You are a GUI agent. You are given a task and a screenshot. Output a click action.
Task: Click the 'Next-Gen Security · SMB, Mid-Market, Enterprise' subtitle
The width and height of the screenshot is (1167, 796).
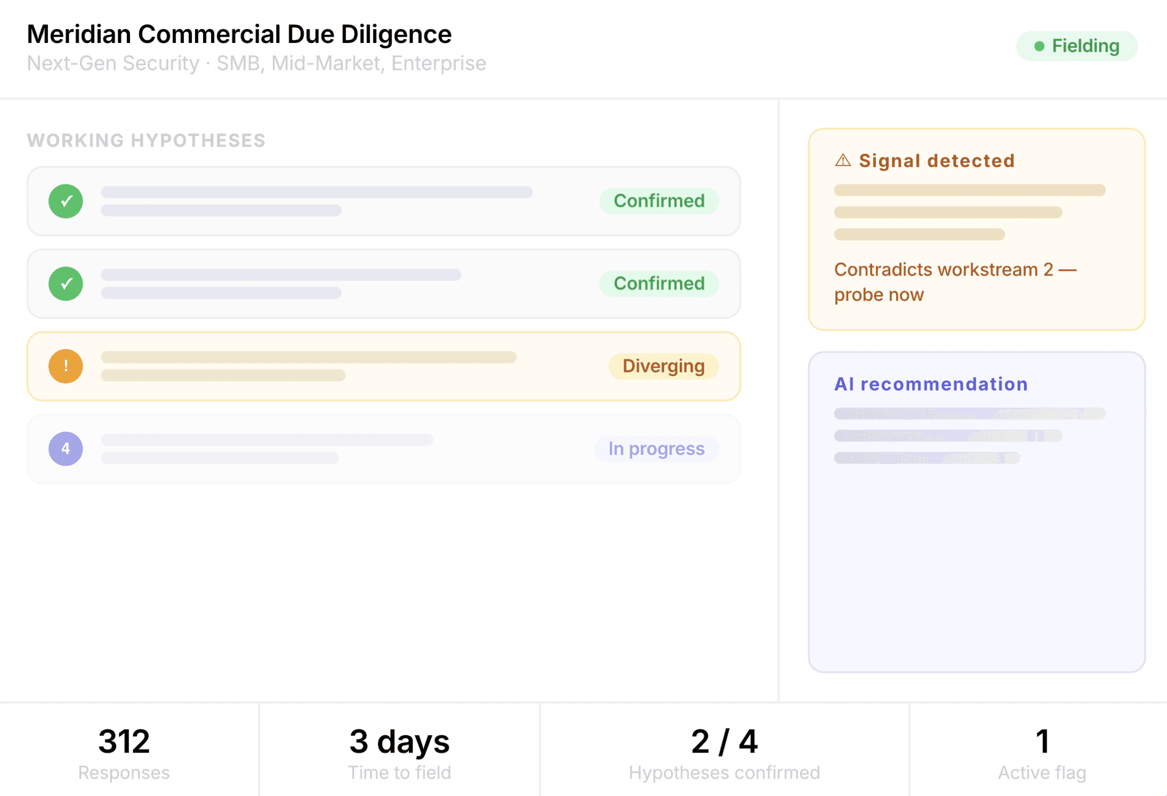257,63
